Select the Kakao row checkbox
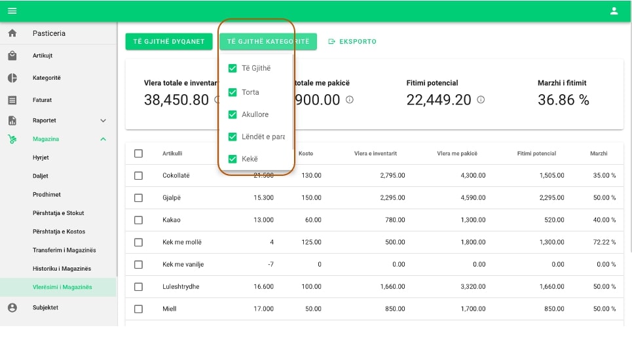 tap(138, 220)
